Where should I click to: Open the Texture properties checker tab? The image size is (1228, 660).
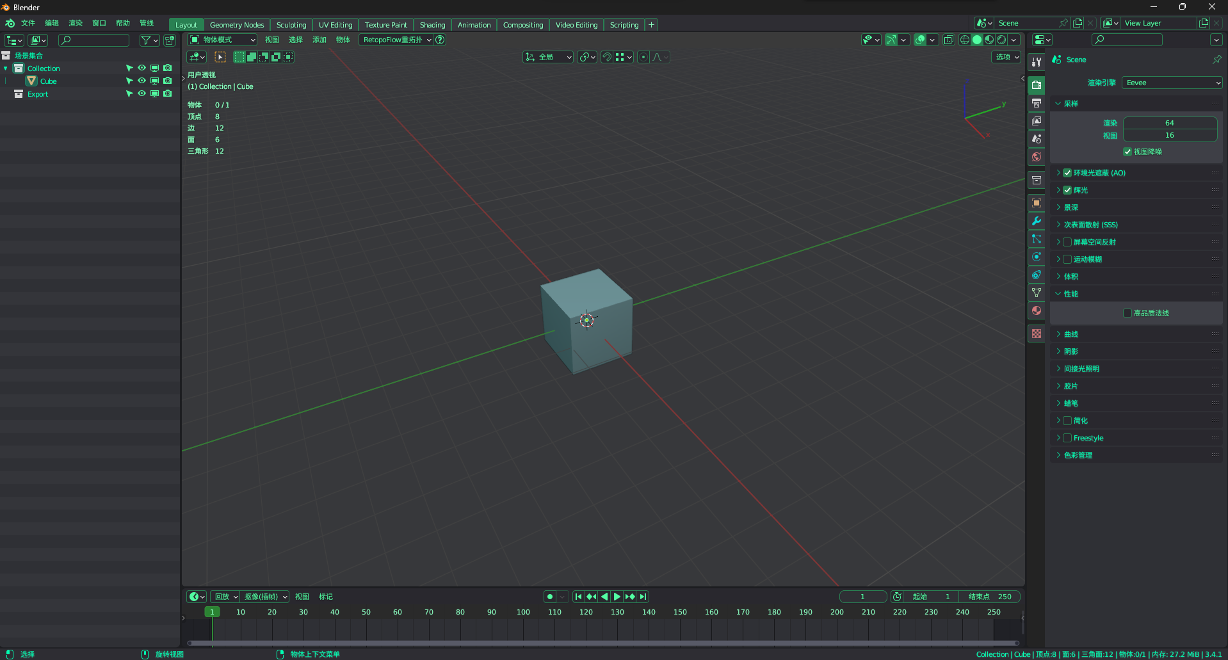coord(1037,334)
